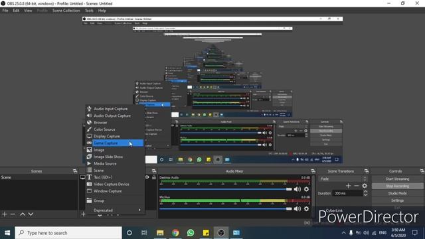Viewport: 425px width, 239px height.
Task: Open Sticky Notes from taskbar
Action: (206, 233)
